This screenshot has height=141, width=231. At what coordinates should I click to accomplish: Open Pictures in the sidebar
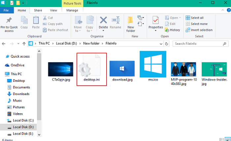(x=16, y=107)
